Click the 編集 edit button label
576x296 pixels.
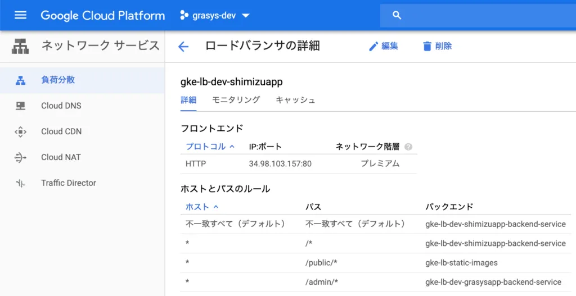[x=390, y=46]
